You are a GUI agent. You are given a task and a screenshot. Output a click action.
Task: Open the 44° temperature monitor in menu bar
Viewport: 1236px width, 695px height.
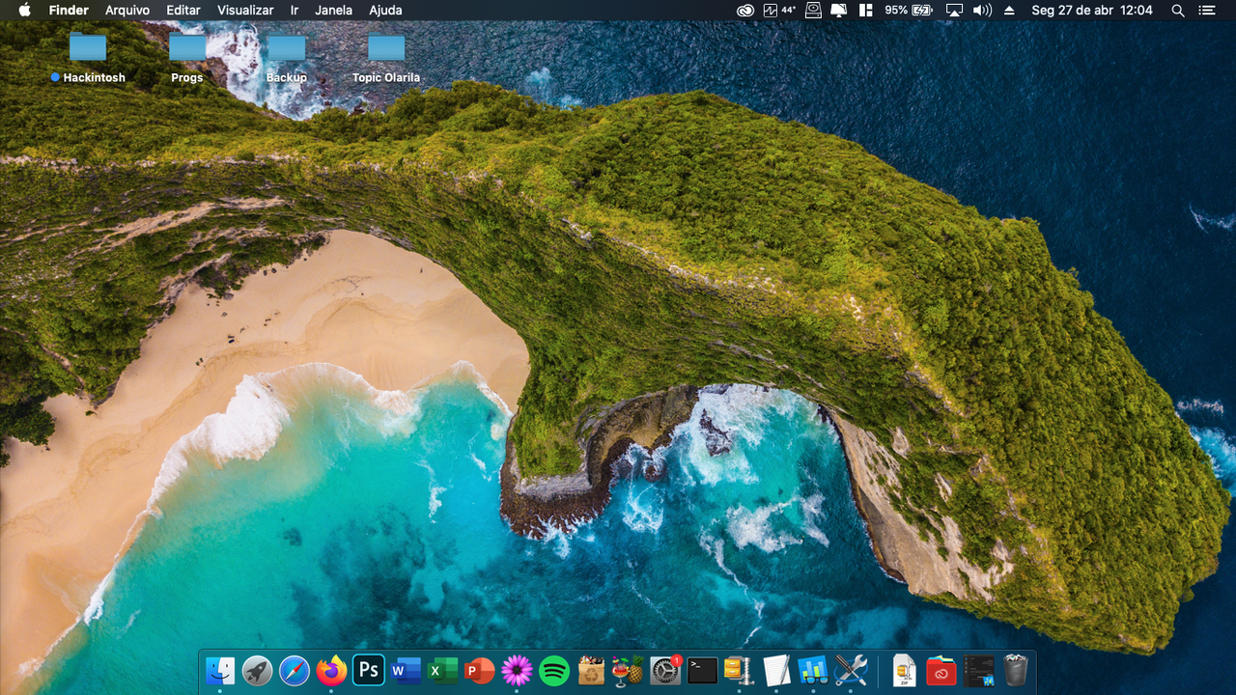click(x=780, y=10)
